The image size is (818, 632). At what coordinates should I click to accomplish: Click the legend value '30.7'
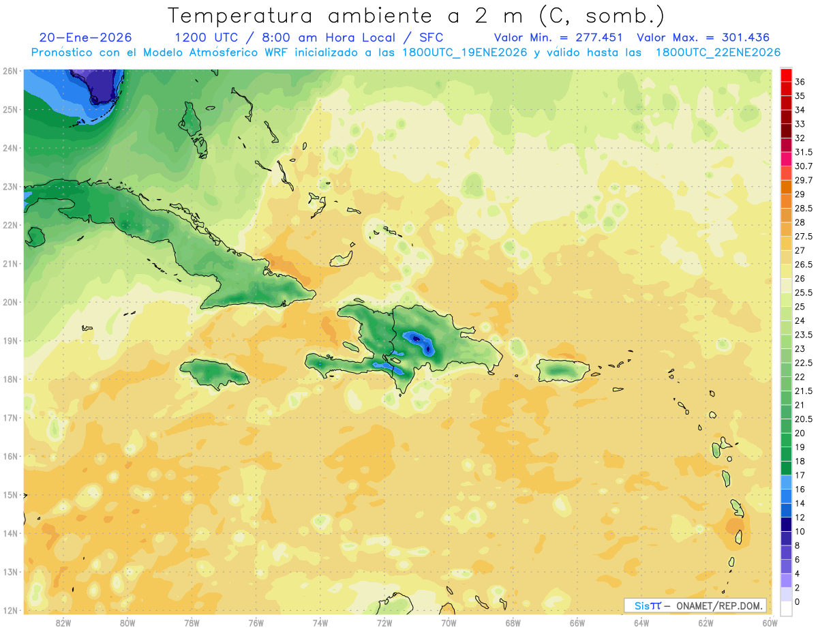(x=804, y=166)
